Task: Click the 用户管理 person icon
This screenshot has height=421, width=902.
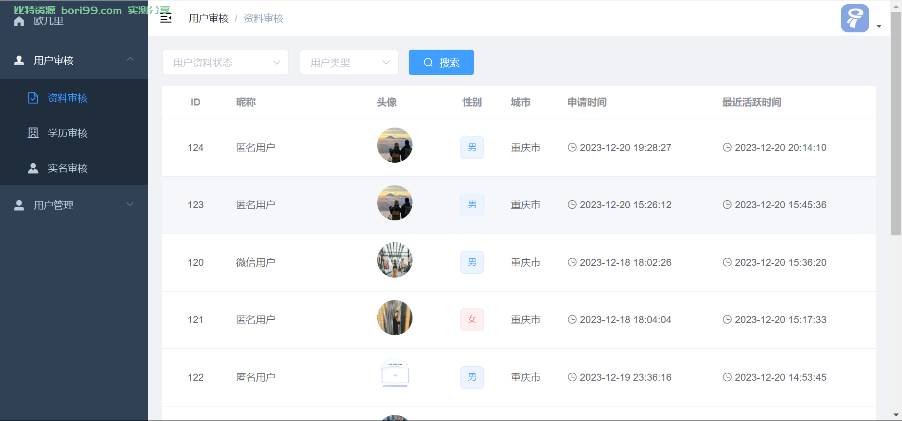Action: pos(19,205)
